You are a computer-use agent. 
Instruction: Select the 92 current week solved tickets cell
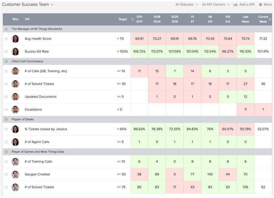click(263, 187)
